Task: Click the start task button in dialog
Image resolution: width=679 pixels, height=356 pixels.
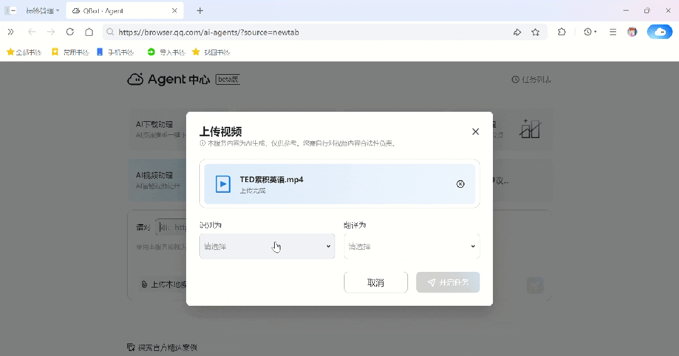Action: point(448,283)
